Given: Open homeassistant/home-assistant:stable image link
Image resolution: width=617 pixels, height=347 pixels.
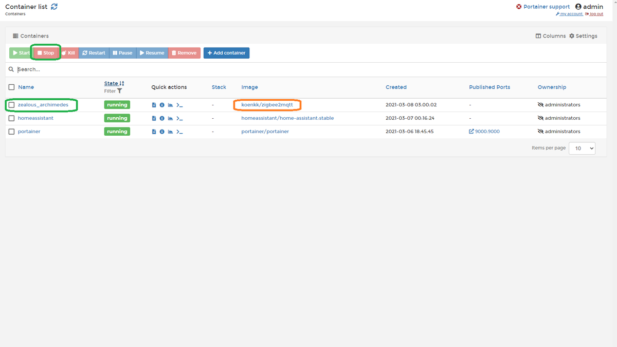Looking at the screenshot, I should tap(287, 118).
